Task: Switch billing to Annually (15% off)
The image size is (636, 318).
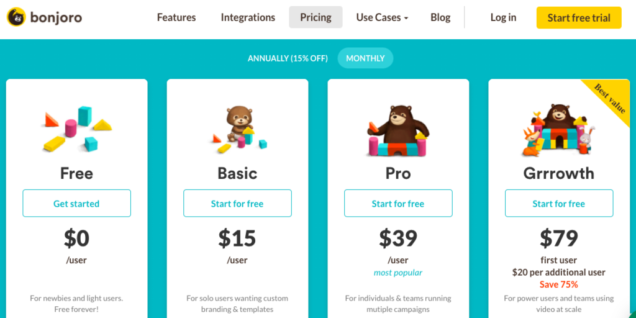Action: 288,58
